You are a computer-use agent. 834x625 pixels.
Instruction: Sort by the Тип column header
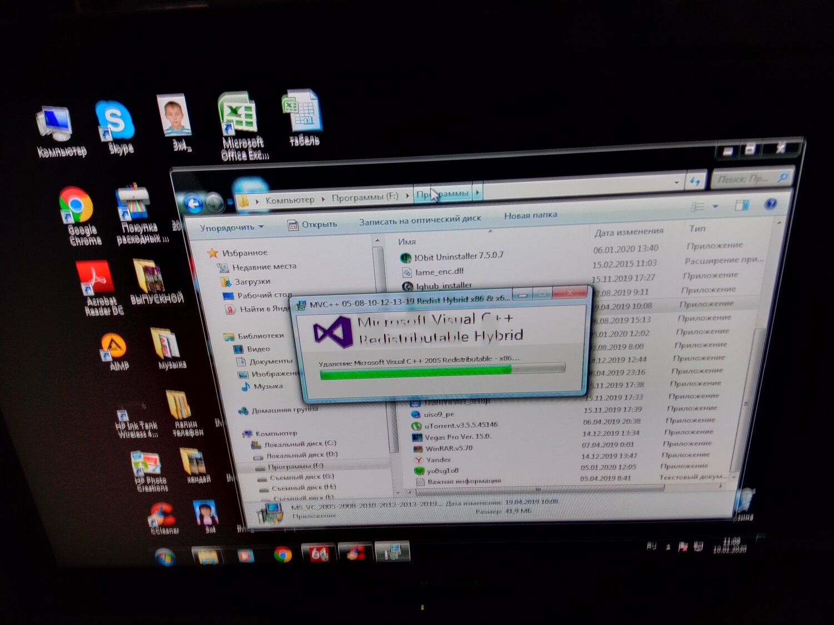[697, 228]
